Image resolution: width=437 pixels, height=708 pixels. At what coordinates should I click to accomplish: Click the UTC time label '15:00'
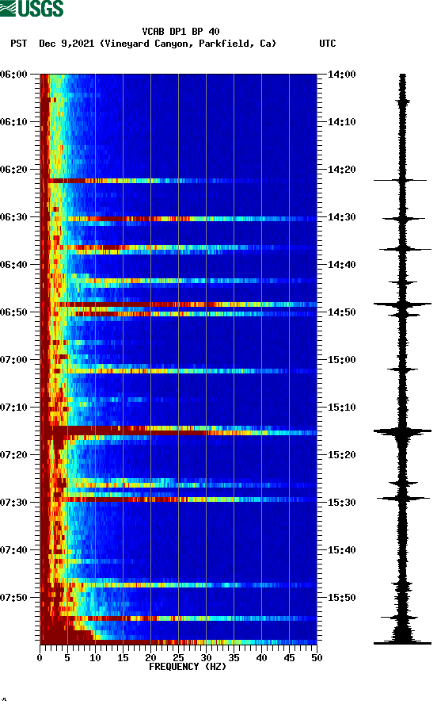click(x=342, y=360)
